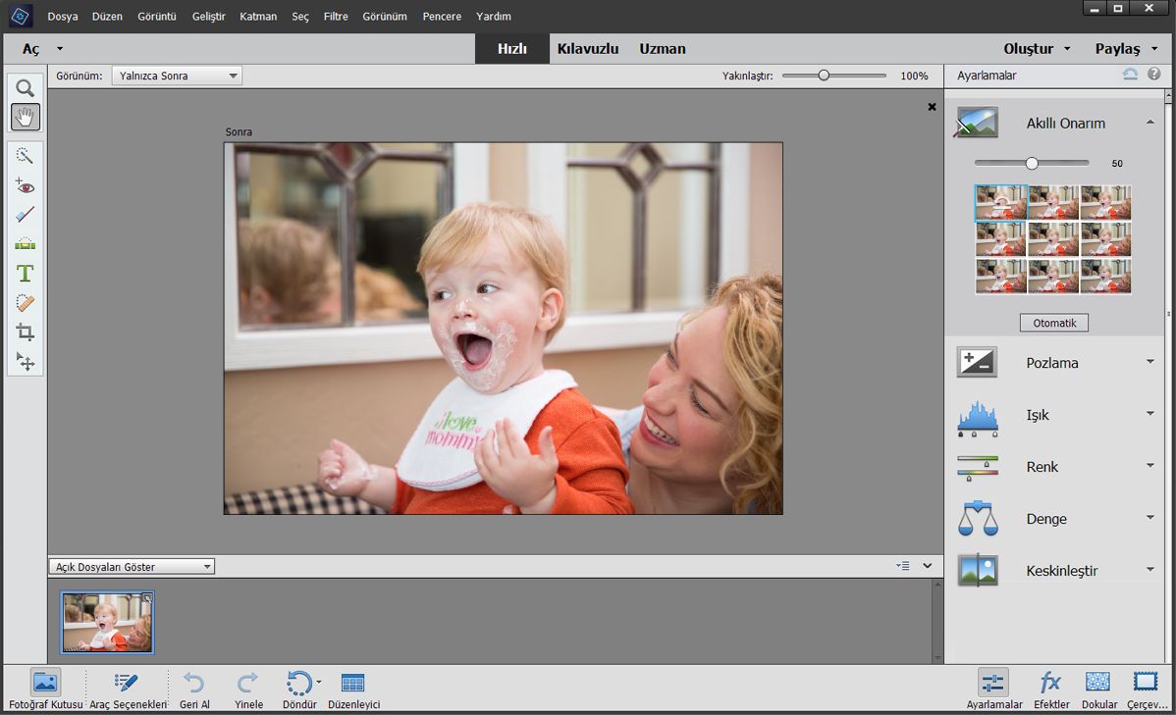Adjust the Yakınlaştır zoom slider
The image size is (1176, 715).
tap(824, 76)
